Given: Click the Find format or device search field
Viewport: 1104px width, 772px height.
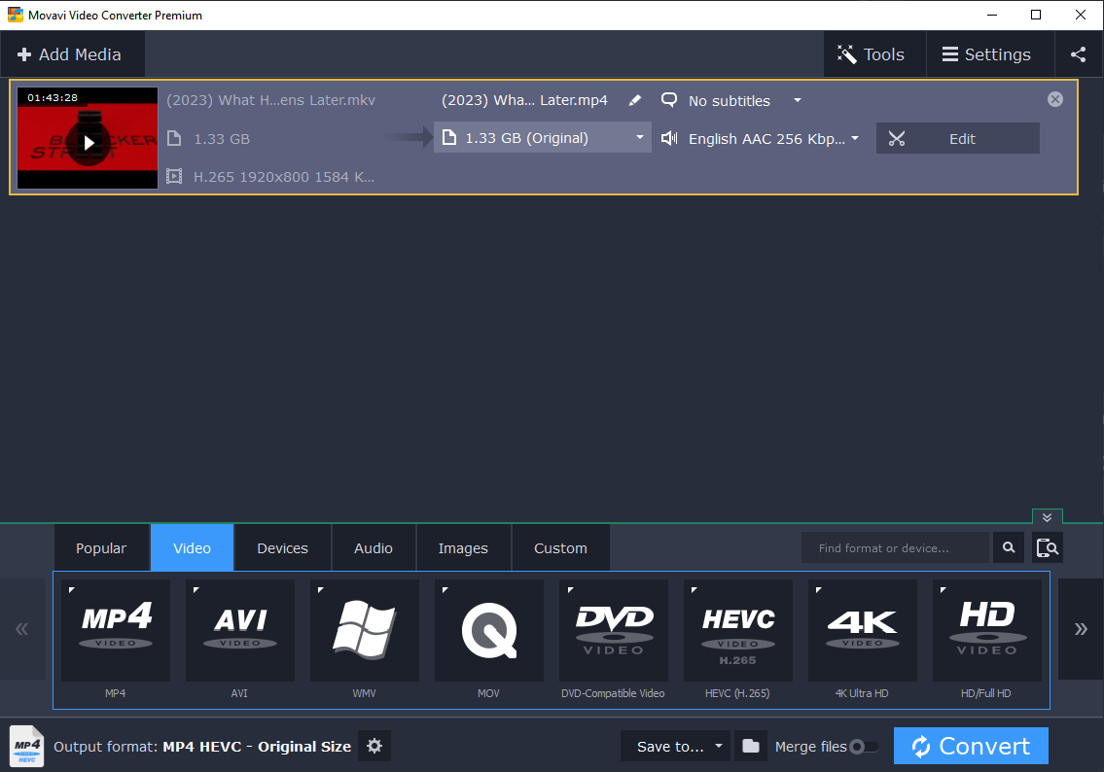Looking at the screenshot, I should point(895,547).
